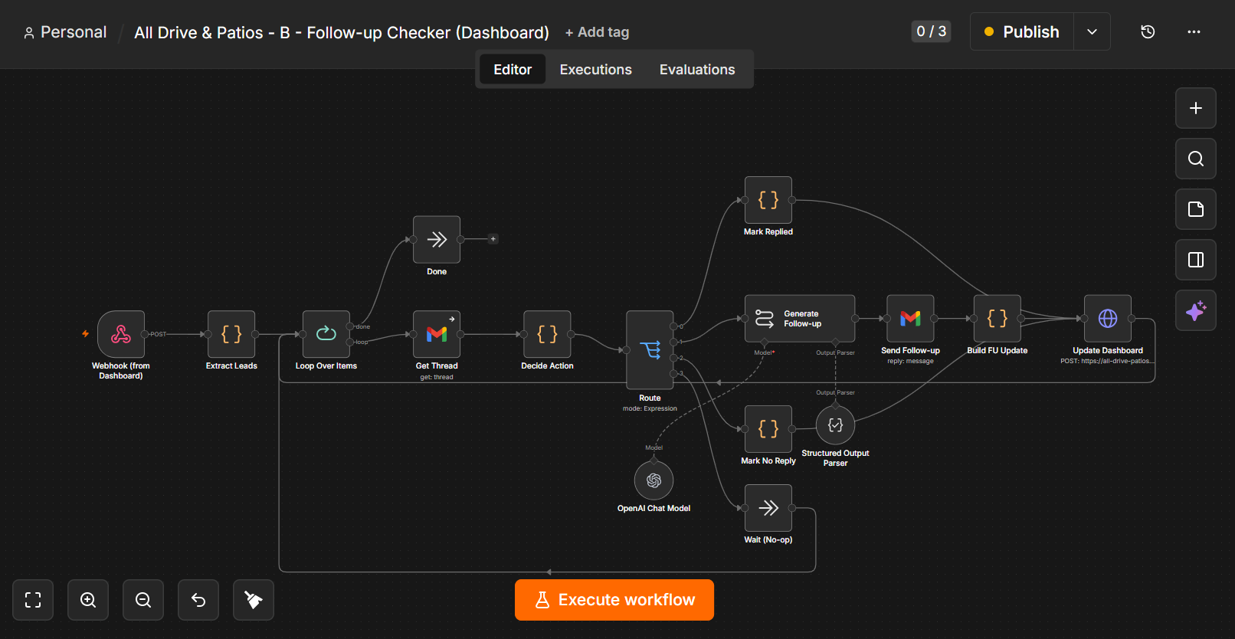Select the Update Dashboard HTTP node
The image size is (1235, 639).
1108,319
